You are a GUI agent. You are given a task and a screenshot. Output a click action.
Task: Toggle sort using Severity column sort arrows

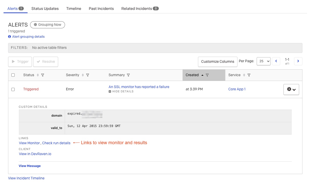coord(83,75)
